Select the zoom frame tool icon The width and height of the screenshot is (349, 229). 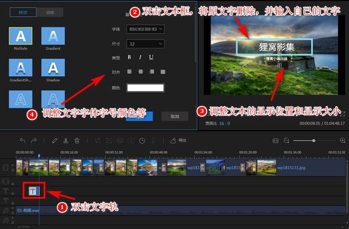pos(109,140)
